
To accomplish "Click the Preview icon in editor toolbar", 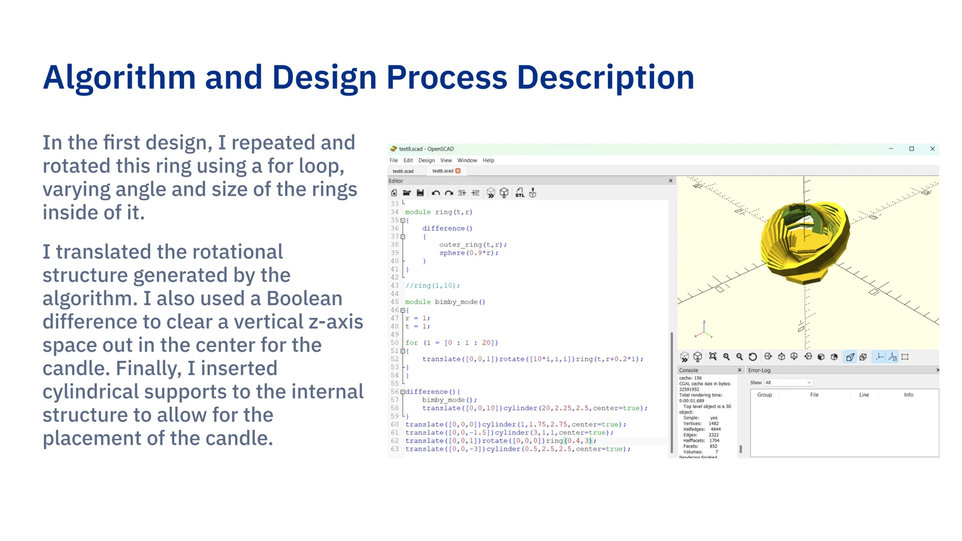I will tap(491, 193).
